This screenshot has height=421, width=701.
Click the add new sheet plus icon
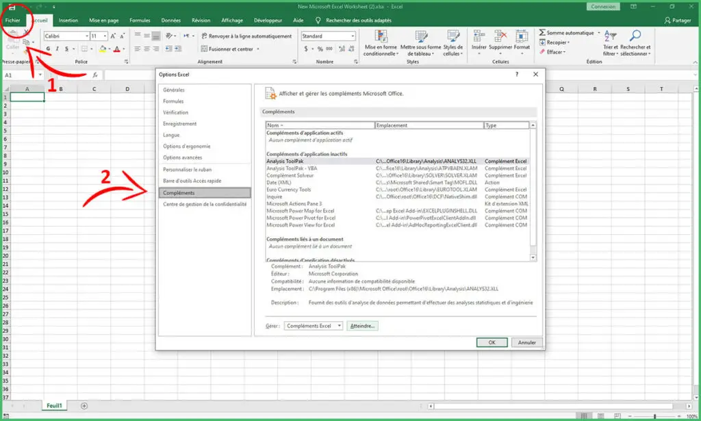coord(84,406)
